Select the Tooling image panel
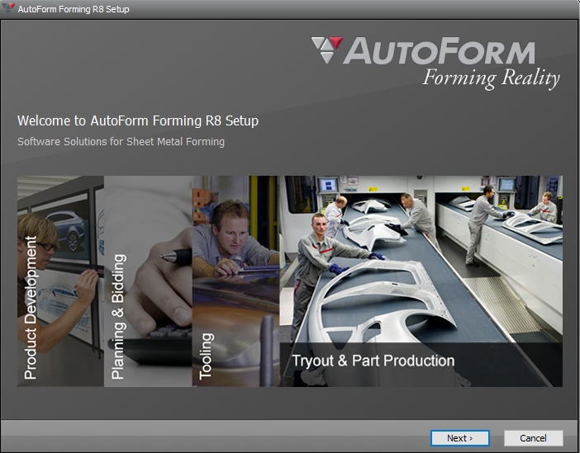The height and width of the screenshot is (453, 580). click(x=235, y=281)
